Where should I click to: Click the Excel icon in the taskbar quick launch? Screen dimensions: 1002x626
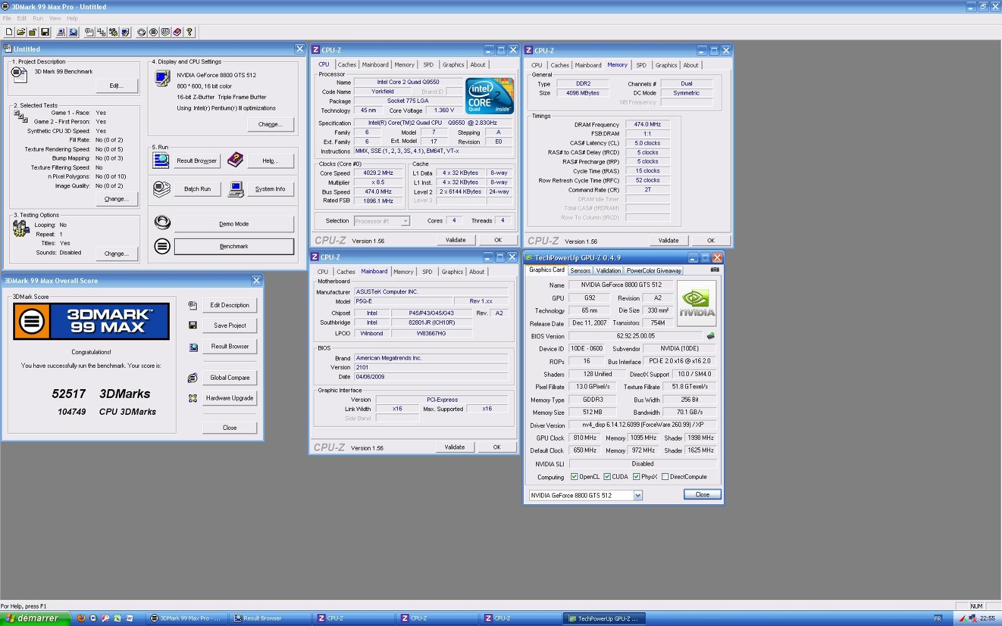coord(117,618)
